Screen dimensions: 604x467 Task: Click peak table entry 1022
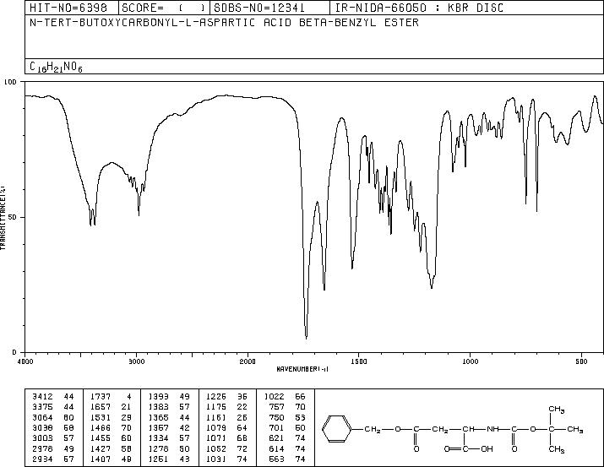274,397
